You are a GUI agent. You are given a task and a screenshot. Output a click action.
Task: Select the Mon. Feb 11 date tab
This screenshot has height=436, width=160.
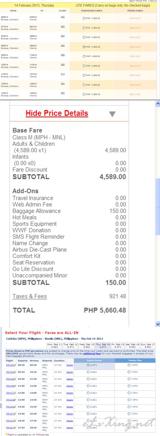click(x=55, y=346)
